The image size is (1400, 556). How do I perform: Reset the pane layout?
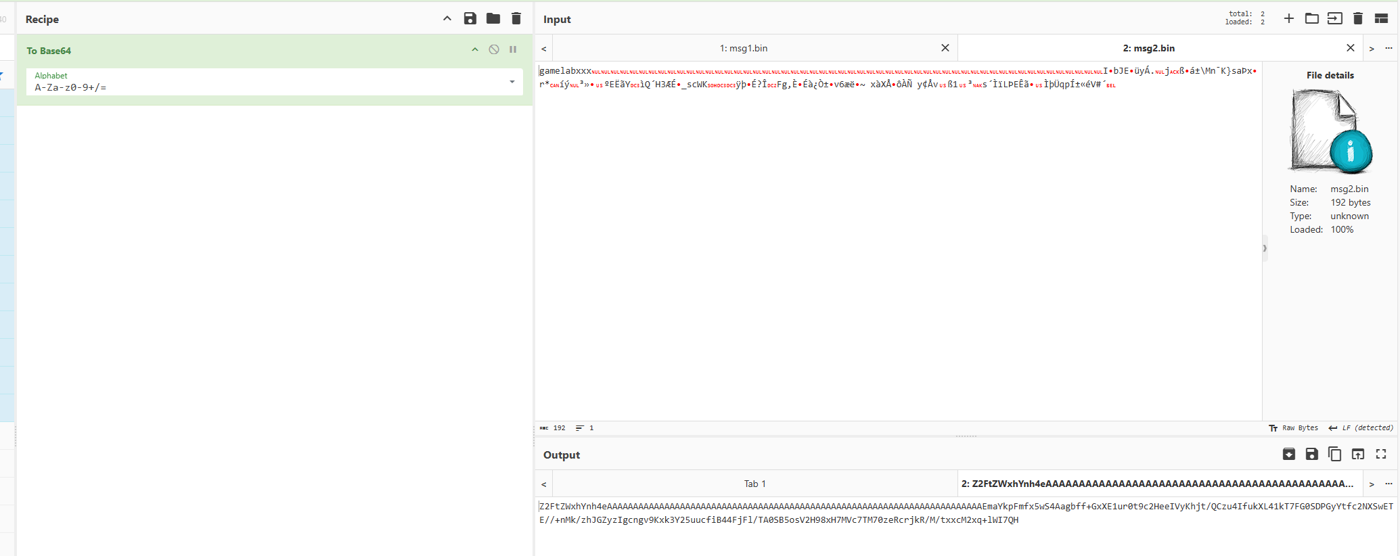pos(1382,19)
